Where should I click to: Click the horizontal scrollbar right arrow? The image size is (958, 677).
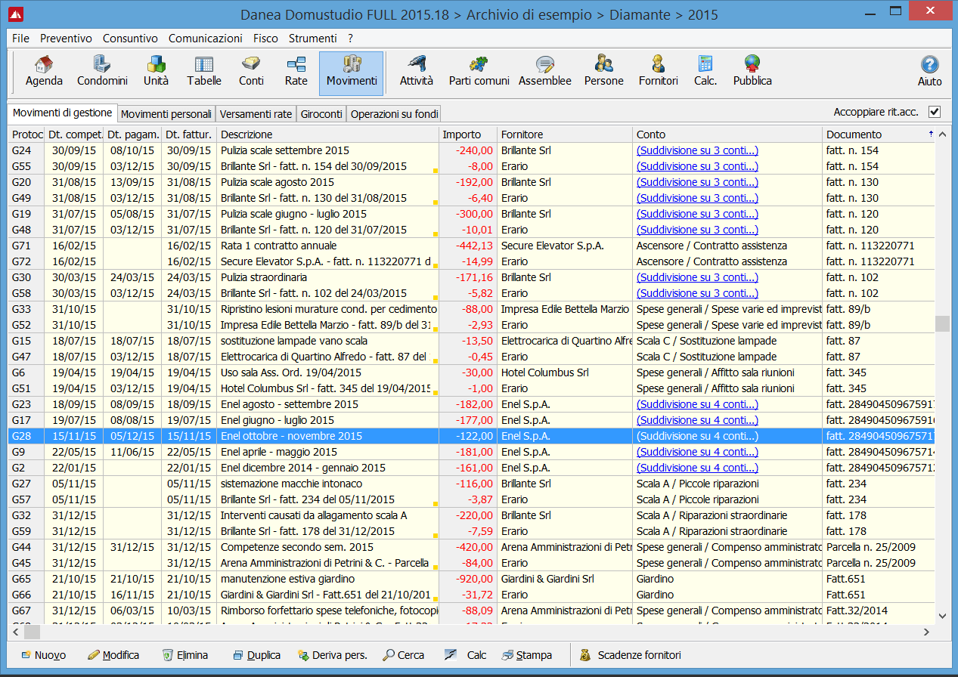pos(927,632)
